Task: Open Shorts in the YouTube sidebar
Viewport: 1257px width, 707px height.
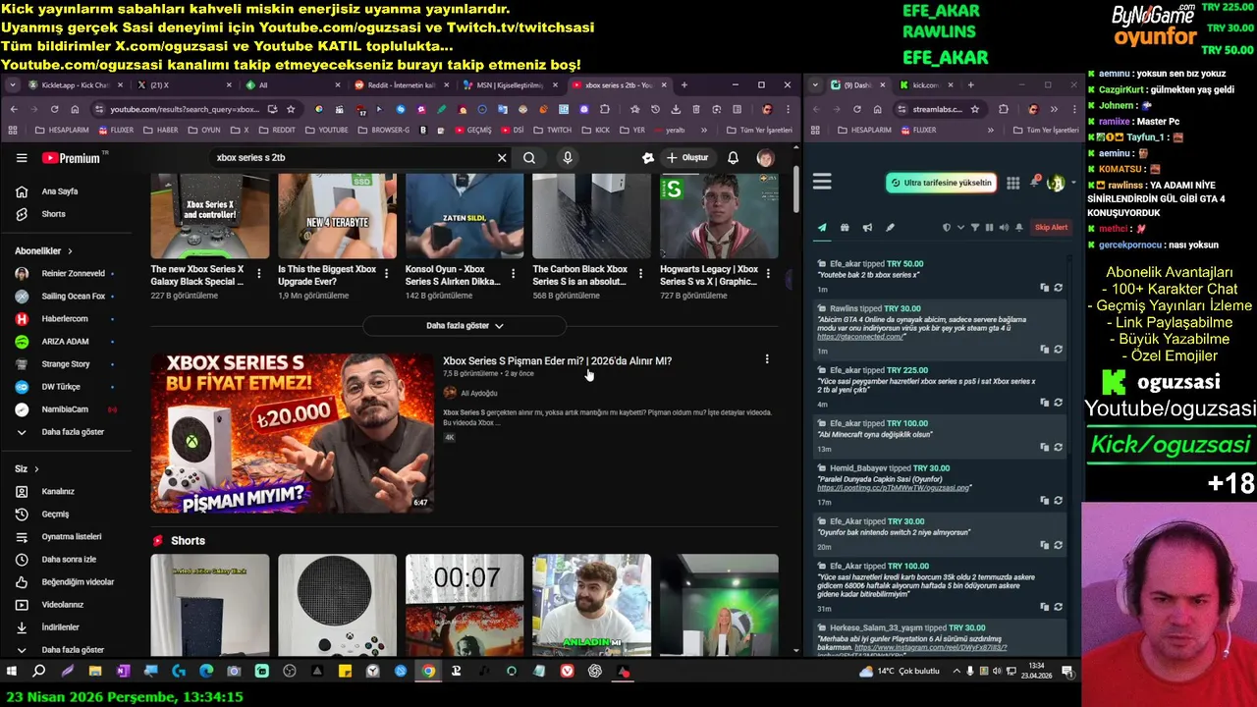Action: pos(67,214)
